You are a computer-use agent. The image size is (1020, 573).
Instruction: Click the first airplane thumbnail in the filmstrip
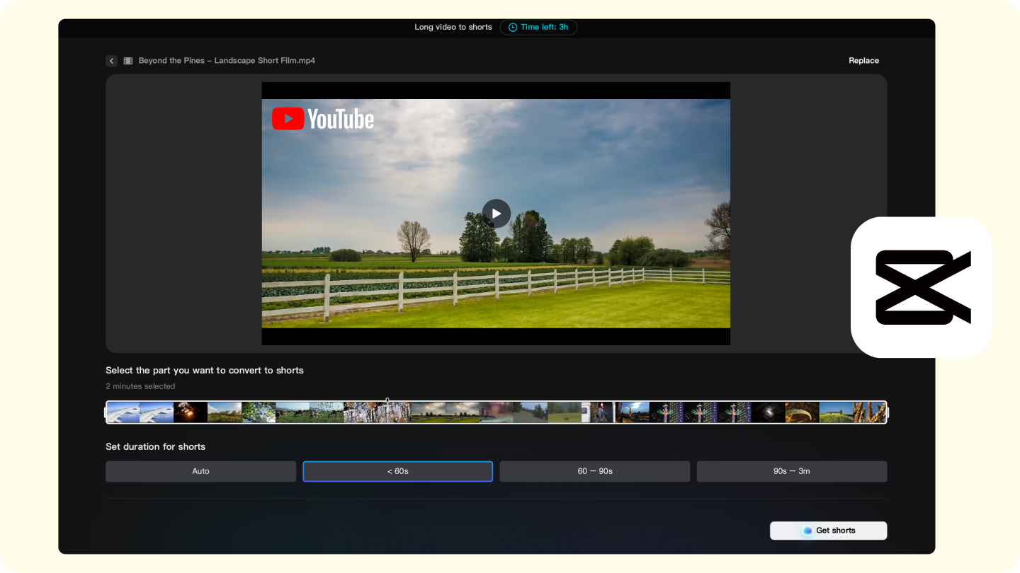tap(122, 412)
